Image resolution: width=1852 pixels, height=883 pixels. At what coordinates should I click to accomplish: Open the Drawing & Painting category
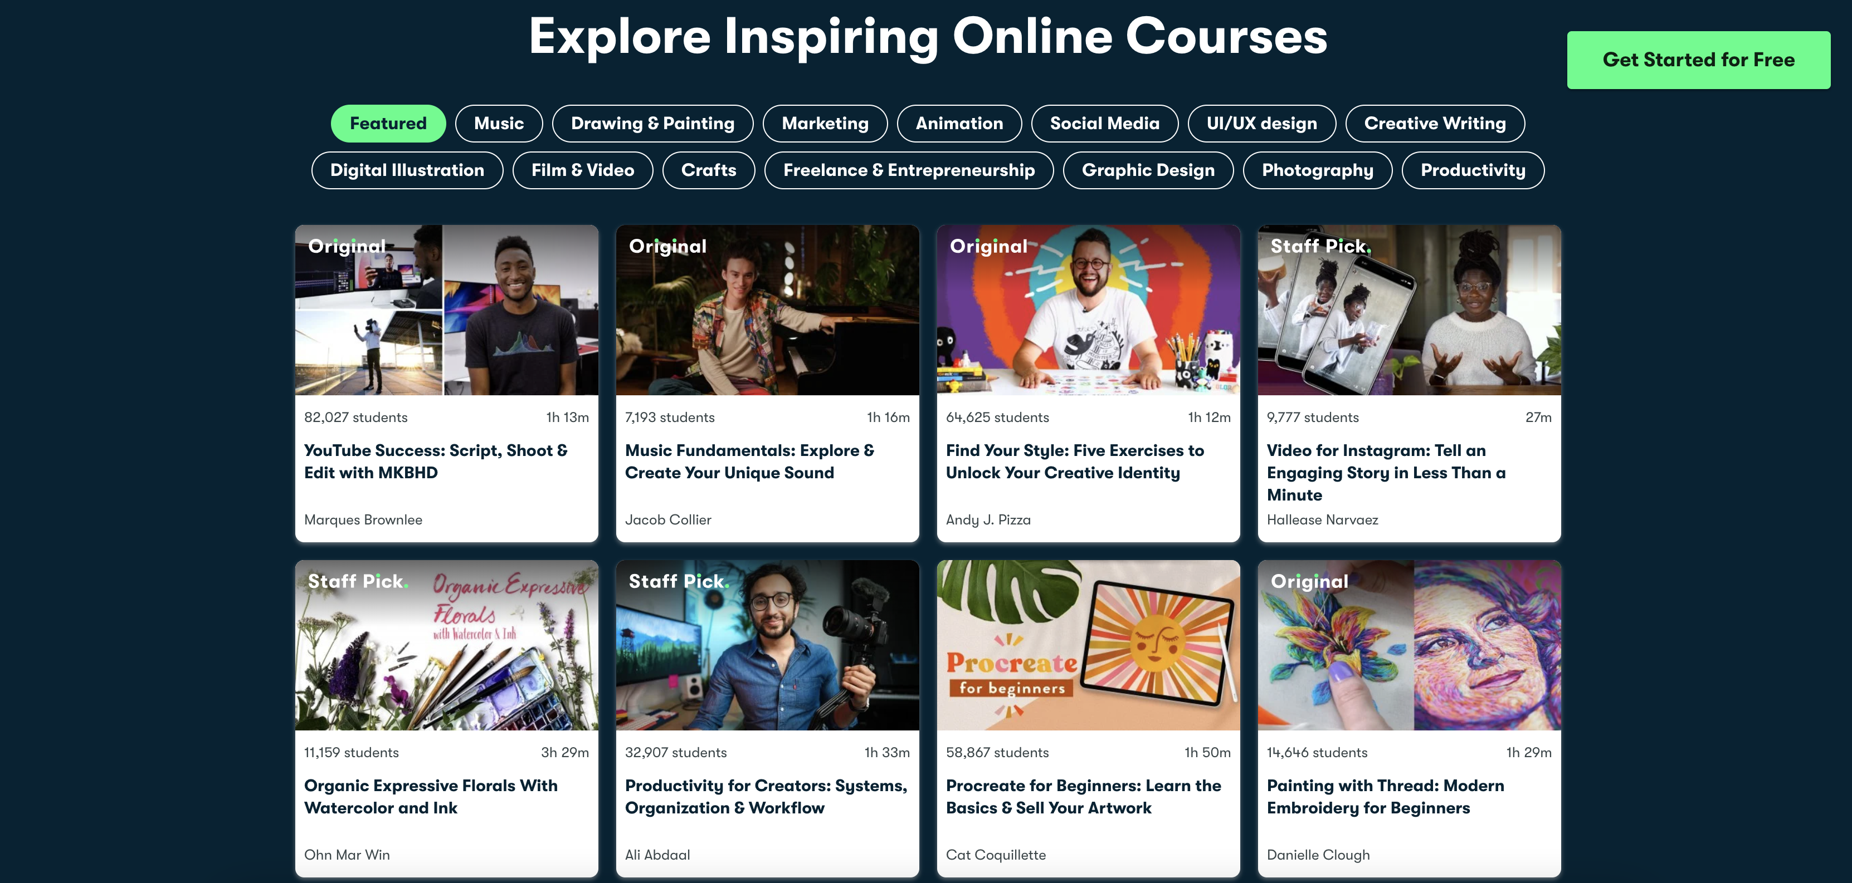[652, 124]
